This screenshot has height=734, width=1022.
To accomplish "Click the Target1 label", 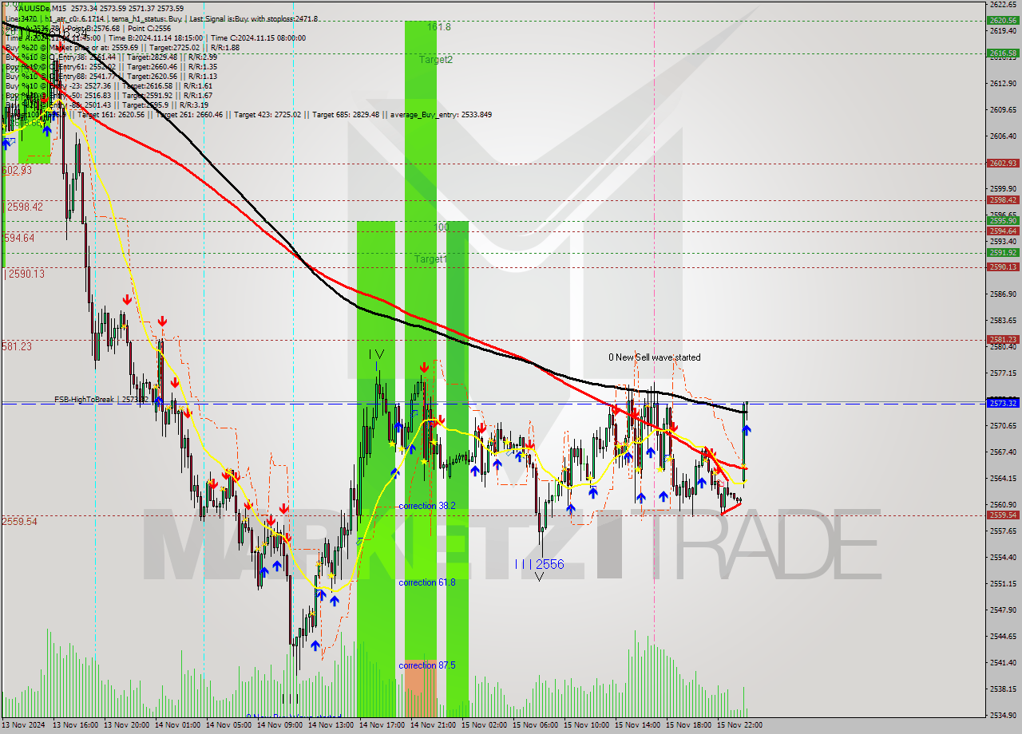I will pyautogui.click(x=431, y=259).
